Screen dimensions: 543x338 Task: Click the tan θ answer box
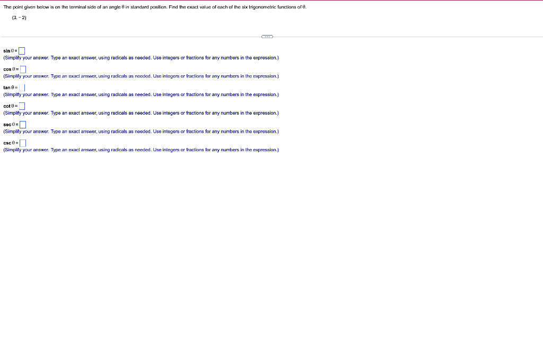(x=22, y=88)
